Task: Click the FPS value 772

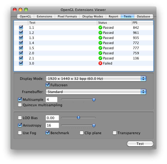Action: (136, 43)
